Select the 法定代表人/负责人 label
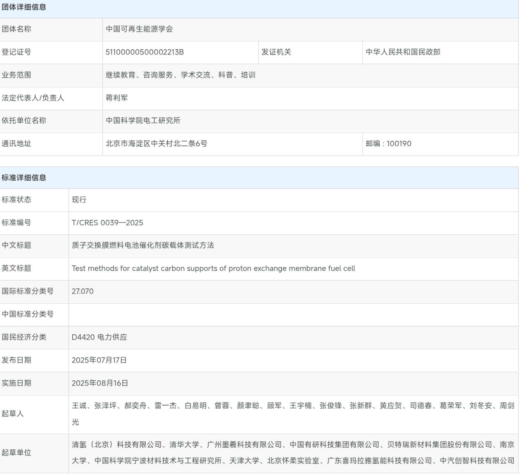The height and width of the screenshot is (474, 521). point(33,98)
